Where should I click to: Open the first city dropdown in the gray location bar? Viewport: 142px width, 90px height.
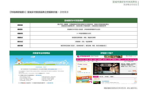point(85,61)
